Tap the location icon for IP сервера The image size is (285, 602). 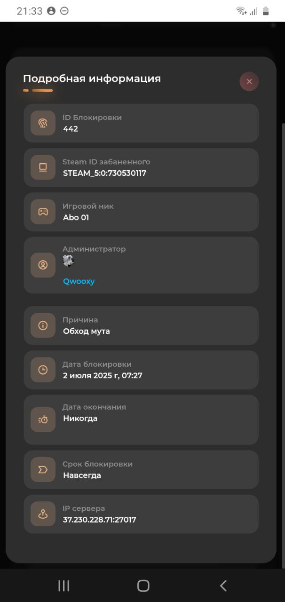point(43,514)
